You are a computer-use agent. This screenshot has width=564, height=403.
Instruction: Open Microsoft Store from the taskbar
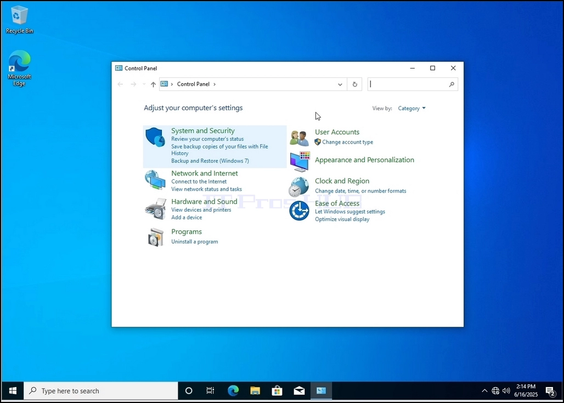click(x=277, y=391)
